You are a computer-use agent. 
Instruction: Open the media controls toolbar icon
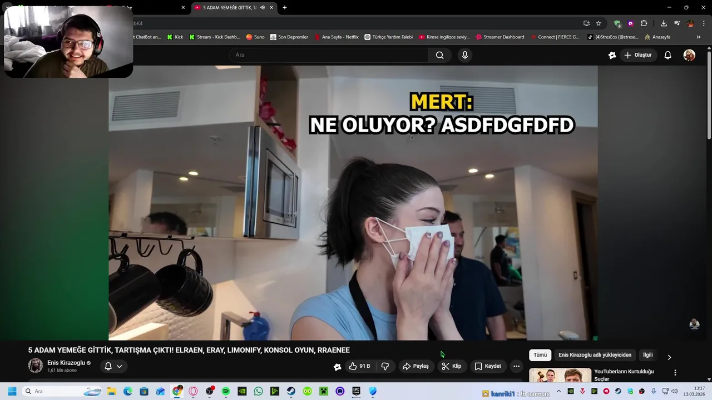pyautogui.click(x=677, y=23)
